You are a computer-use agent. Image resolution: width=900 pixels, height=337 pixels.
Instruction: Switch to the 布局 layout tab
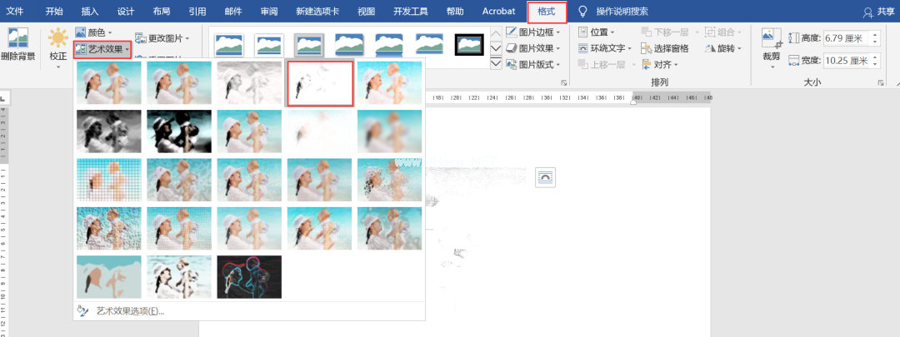point(162,12)
